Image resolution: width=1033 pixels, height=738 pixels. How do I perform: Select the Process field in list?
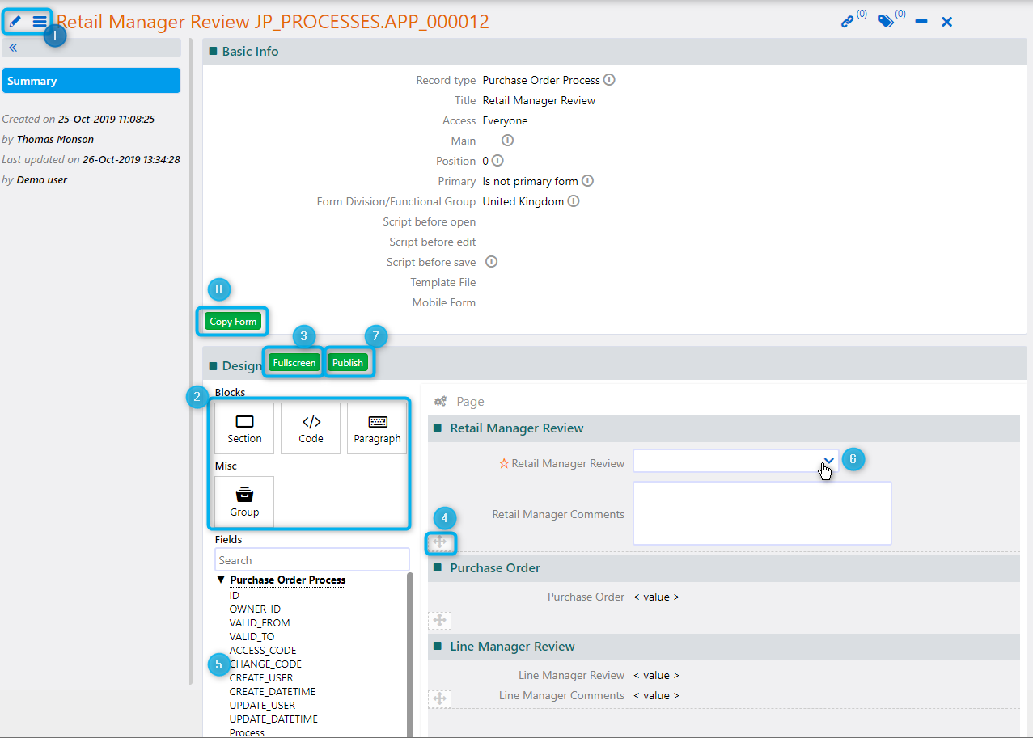(x=247, y=732)
